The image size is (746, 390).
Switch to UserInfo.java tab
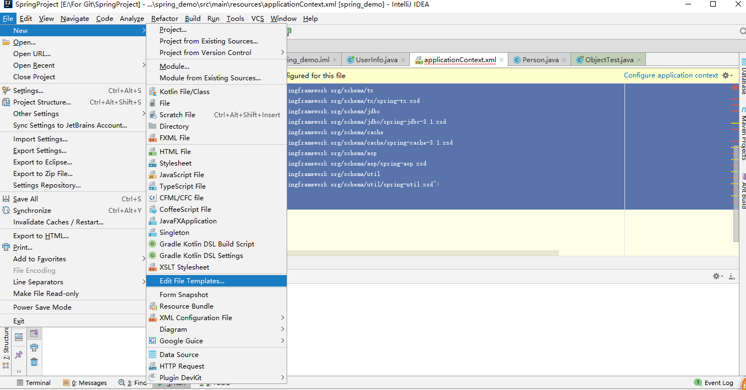click(376, 60)
